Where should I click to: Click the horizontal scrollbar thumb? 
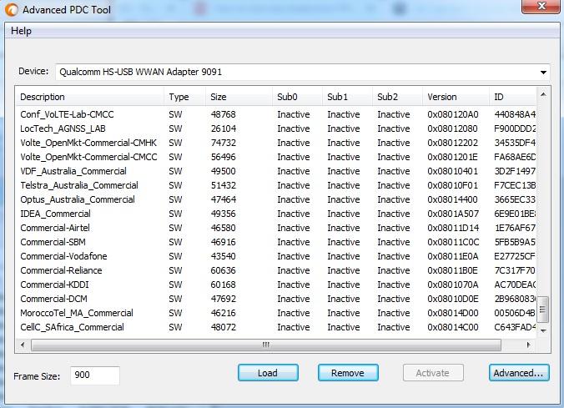(x=267, y=344)
